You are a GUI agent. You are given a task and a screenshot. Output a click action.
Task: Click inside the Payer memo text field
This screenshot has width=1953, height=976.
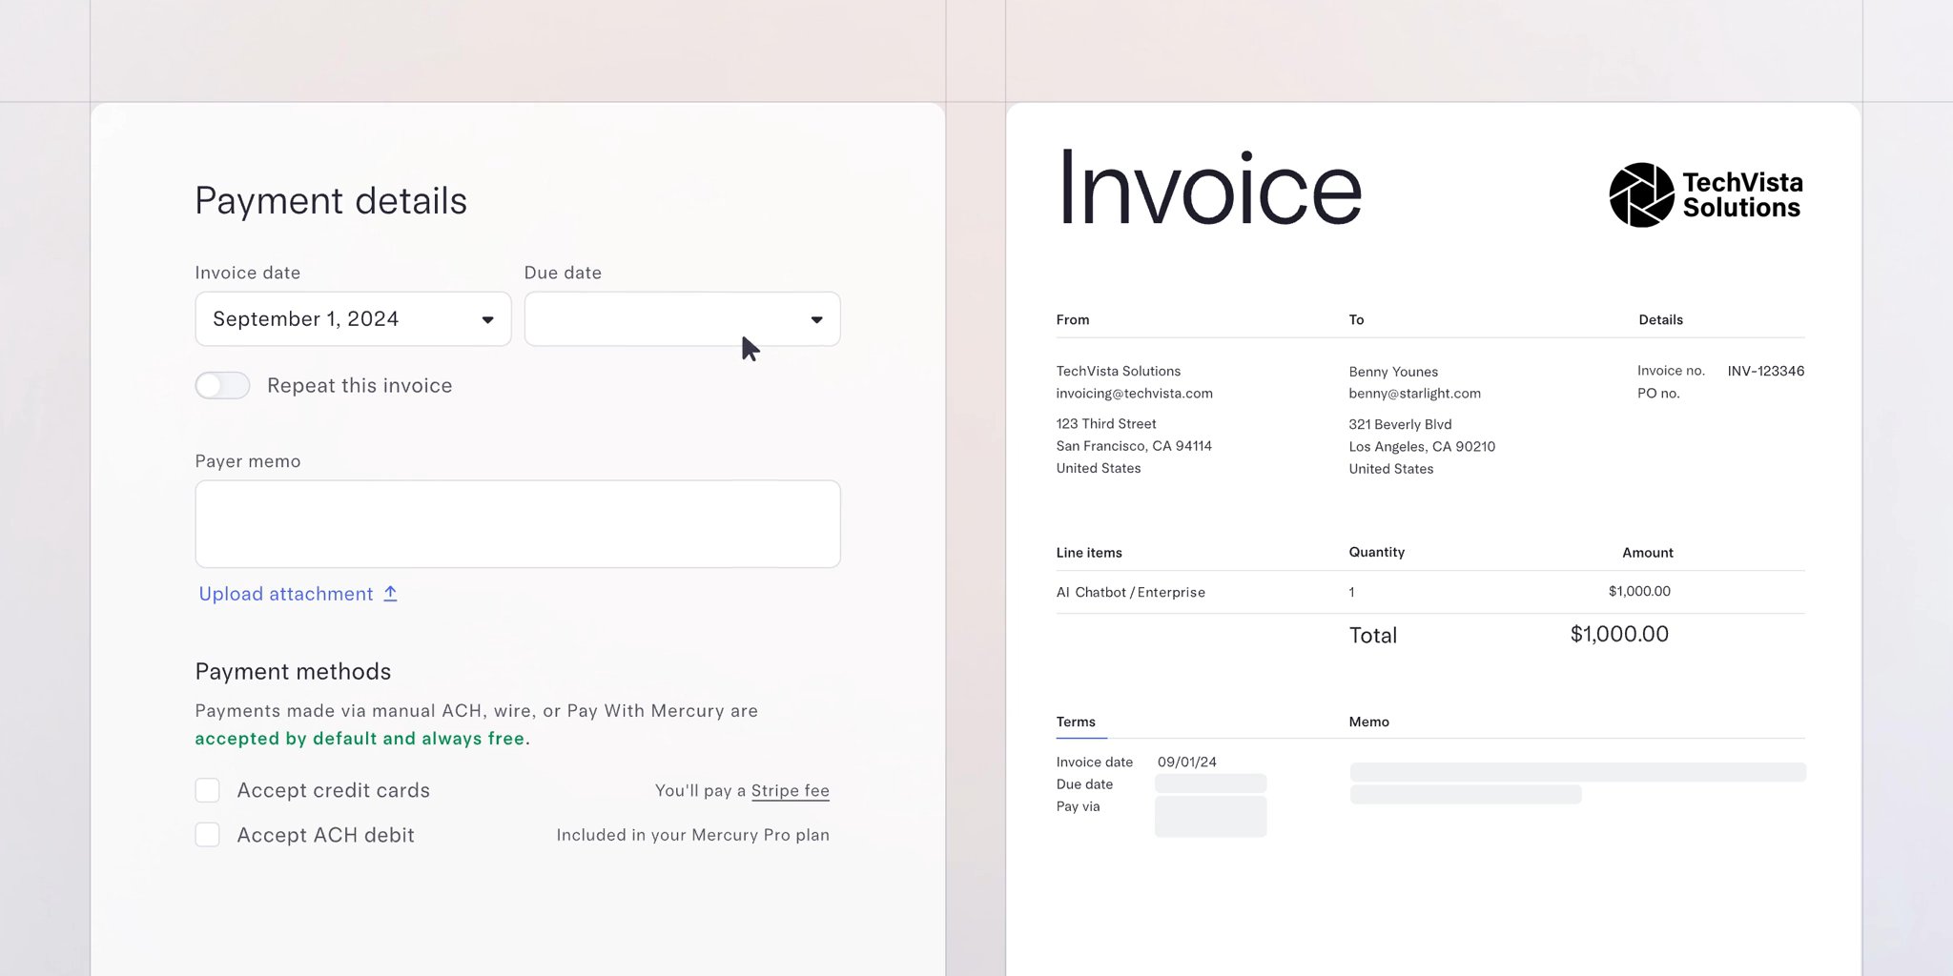(x=517, y=523)
